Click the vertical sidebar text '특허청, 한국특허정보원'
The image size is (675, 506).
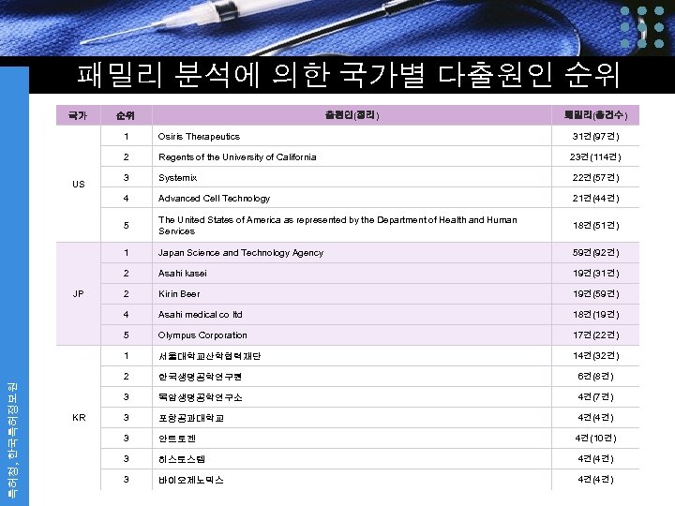(13, 440)
